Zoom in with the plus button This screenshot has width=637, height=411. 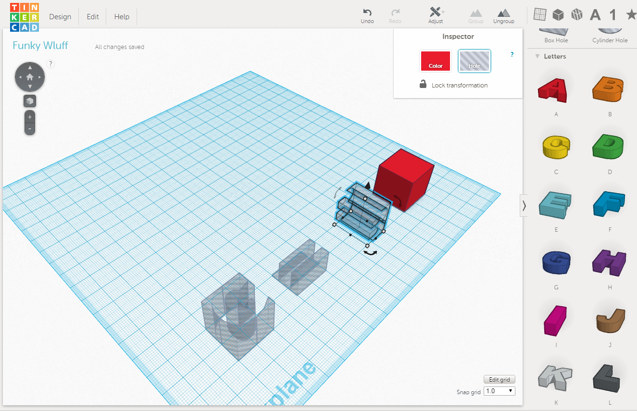pos(30,117)
